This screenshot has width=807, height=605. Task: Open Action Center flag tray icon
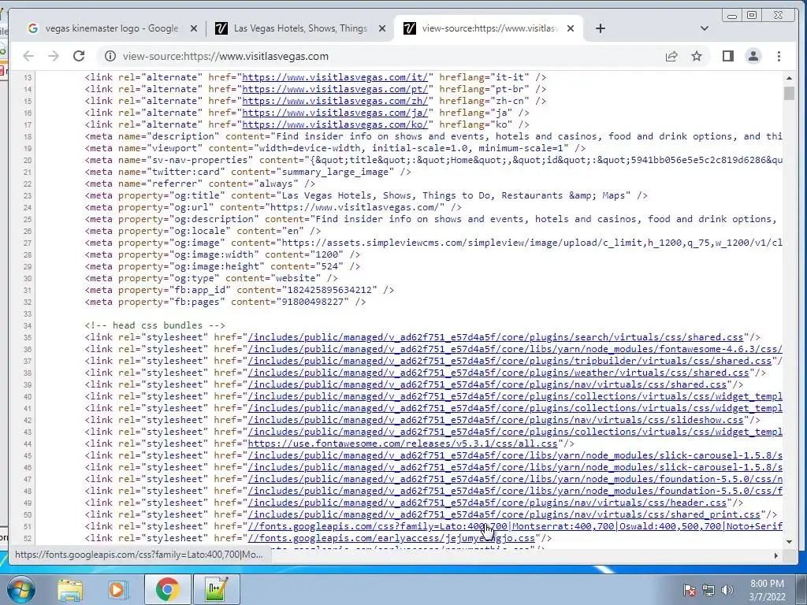(690, 590)
